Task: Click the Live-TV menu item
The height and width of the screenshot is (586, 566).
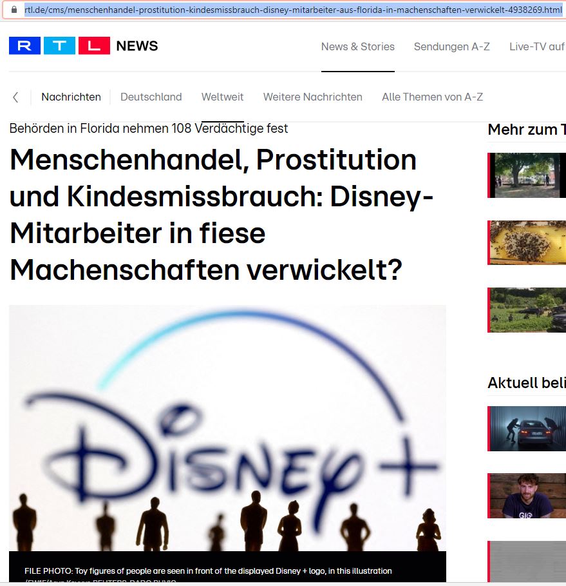Action: click(x=537, y=46)
